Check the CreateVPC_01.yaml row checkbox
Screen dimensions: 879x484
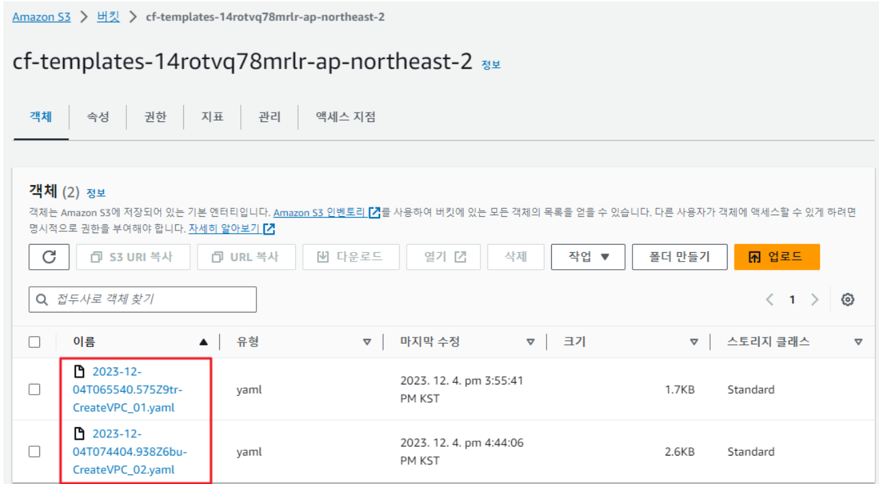(35, 390)
